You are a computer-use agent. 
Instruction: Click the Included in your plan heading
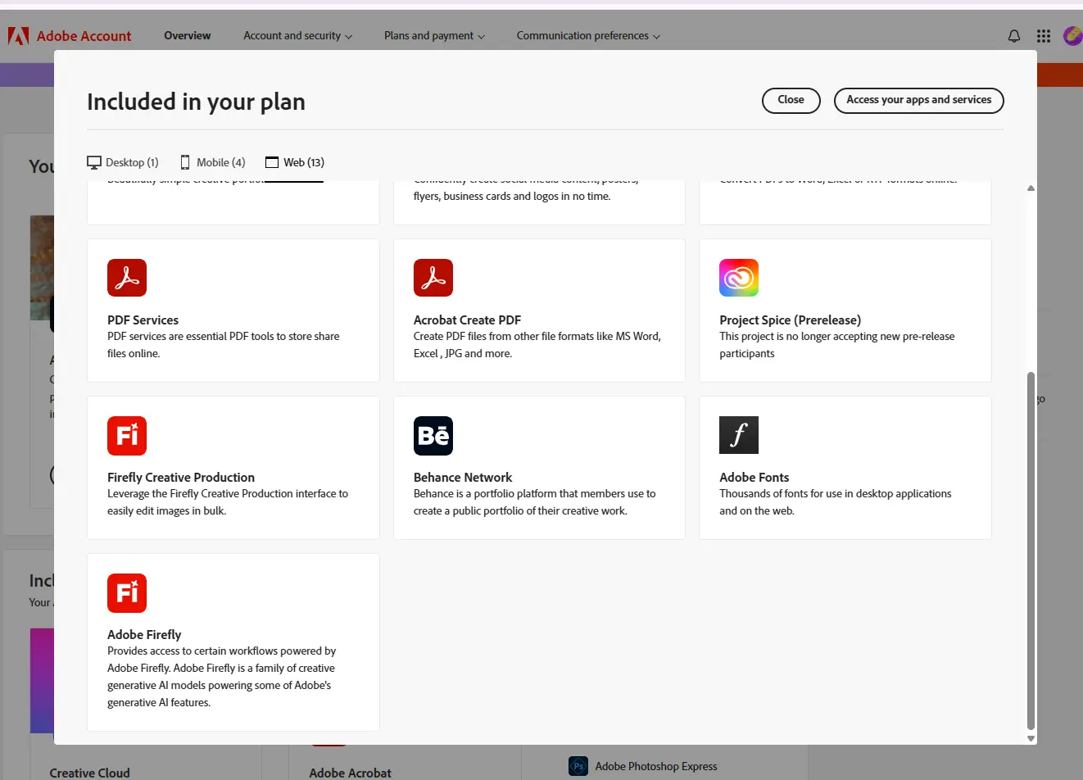click(196, 102)
